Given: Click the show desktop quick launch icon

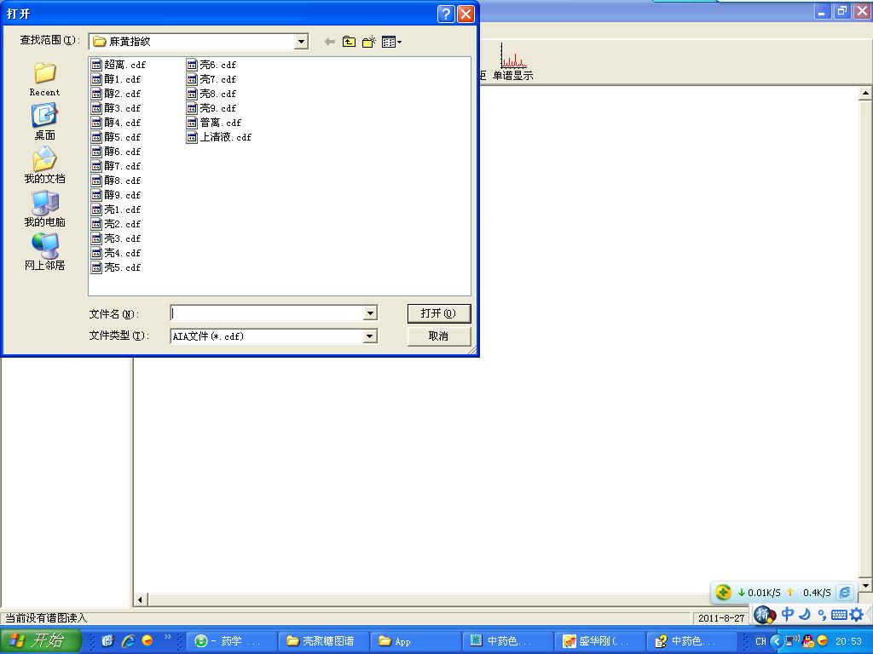Looking at the screenshot, I should click(x=107, y=641).
